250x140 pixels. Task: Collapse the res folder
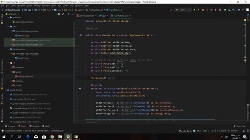click(x=8, y=63)
